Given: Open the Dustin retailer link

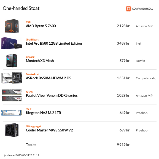Looking at the screenshot, I should [x=140, y=61].
